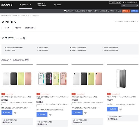Go to 商品情報・ストア breadcrumb
139x128 pixels.
tap(6, 16)
